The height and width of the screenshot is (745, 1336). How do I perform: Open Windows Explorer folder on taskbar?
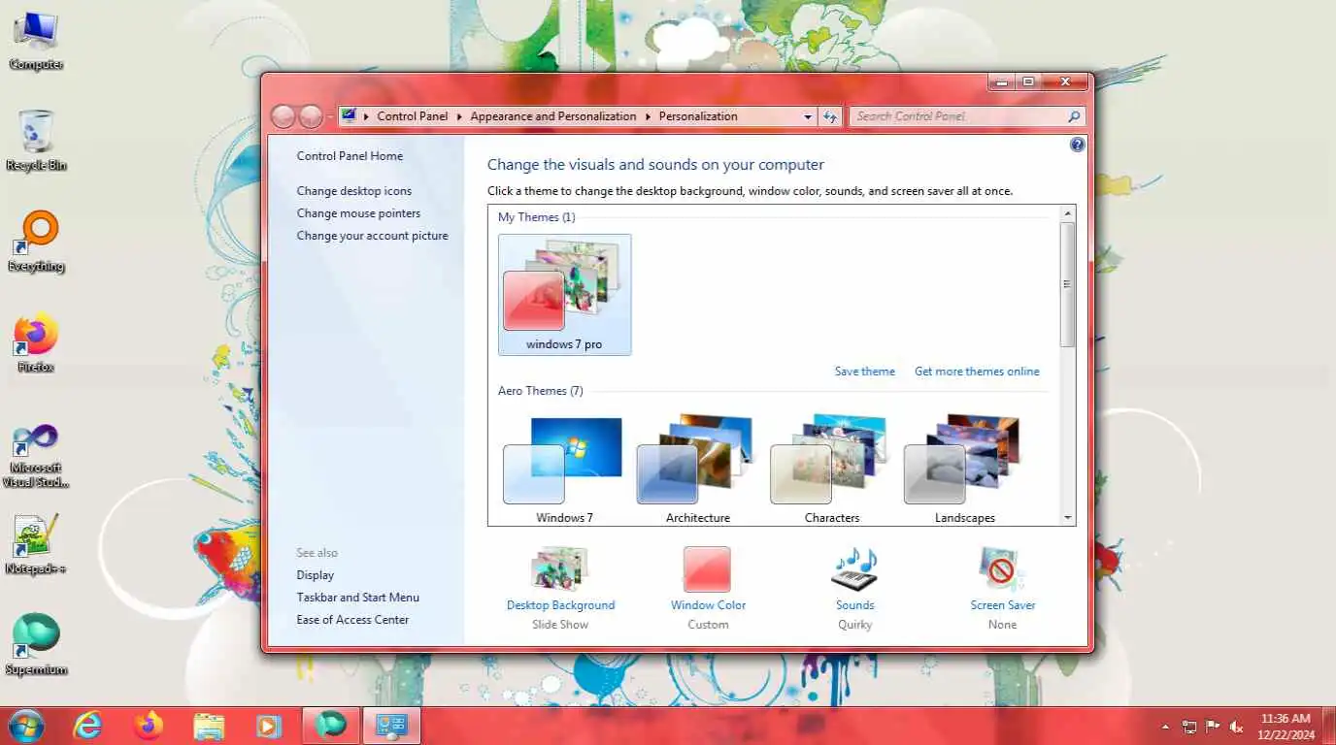click(209, 726)
